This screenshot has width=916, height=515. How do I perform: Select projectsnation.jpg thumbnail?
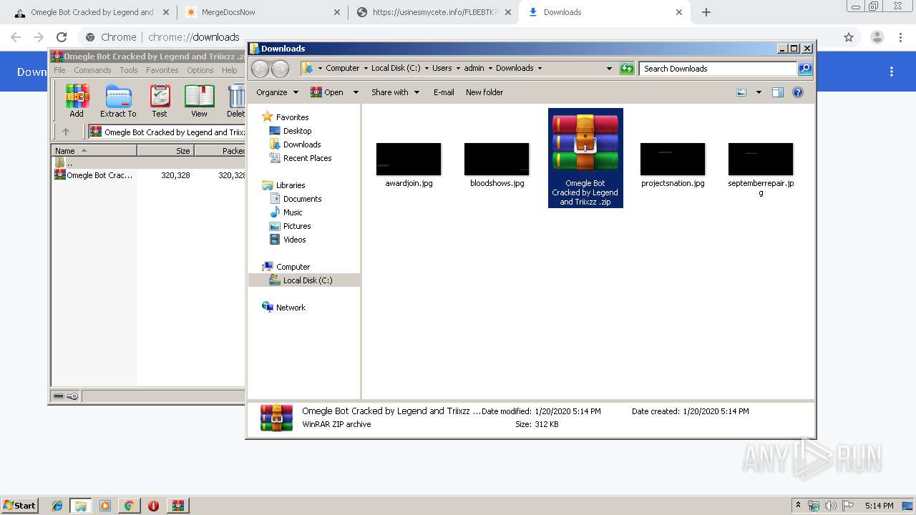tap(673, 160)
